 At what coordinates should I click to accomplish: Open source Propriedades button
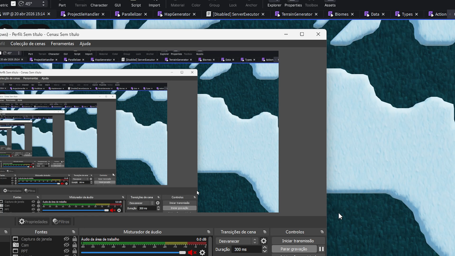[x=33, y=221]
